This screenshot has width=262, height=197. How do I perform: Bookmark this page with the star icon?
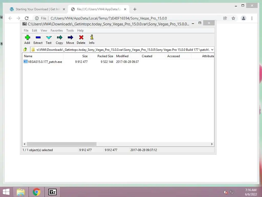[233, 18]
